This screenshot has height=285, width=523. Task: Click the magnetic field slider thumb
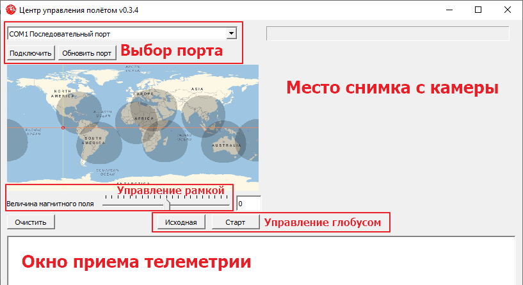click(x=168, y=204)
